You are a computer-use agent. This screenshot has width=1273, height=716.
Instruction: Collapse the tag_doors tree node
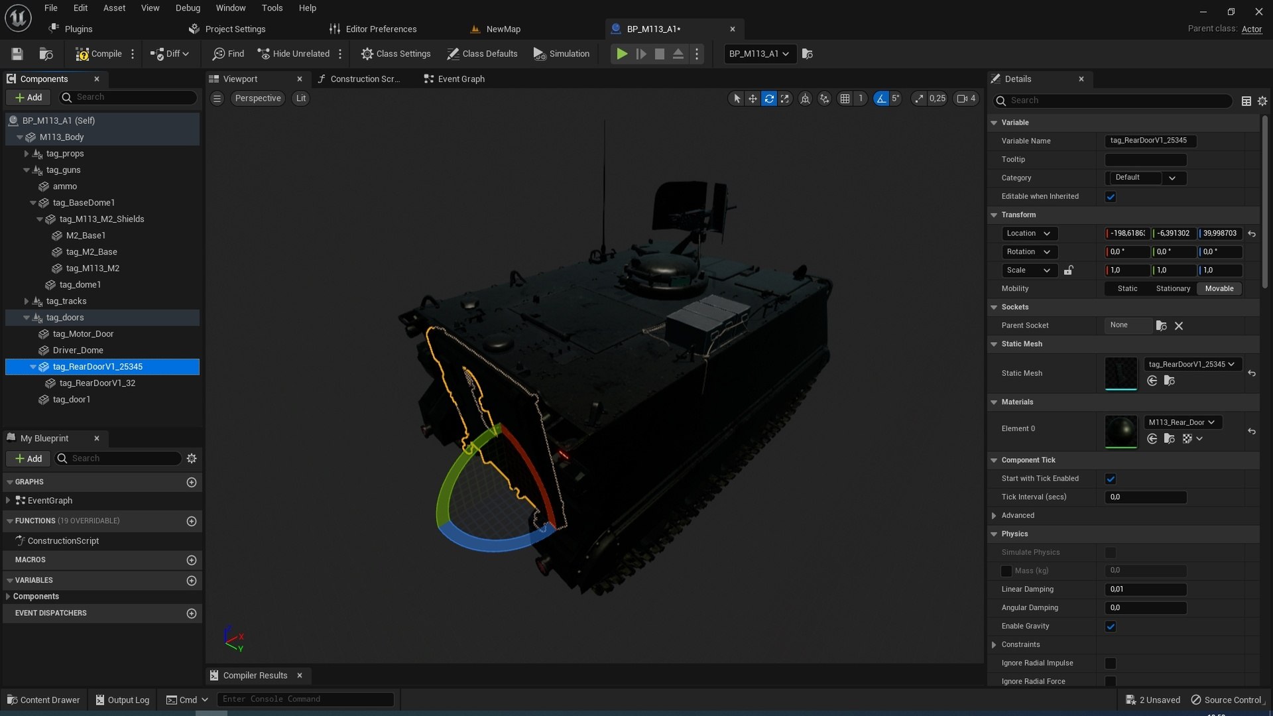tap(27, 318)
